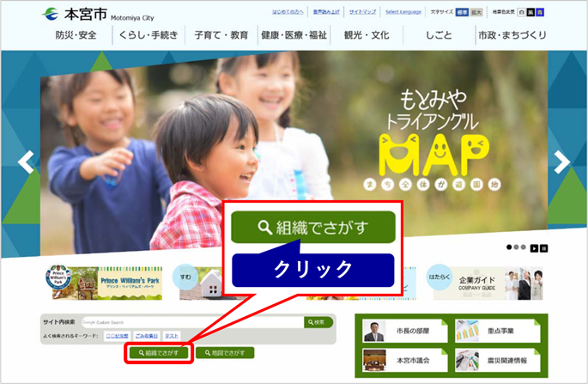588x384 pixels.
Task: Open Select Language link
Action: (403, 12)
